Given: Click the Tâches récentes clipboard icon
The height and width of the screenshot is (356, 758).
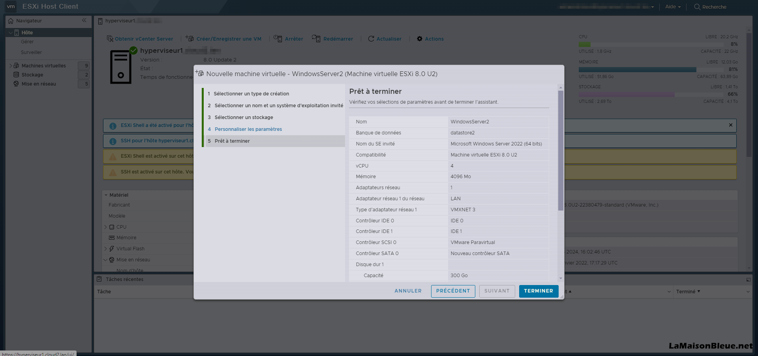Looking at the screenshot, I should pyautogui.click(x=99, y=279).
